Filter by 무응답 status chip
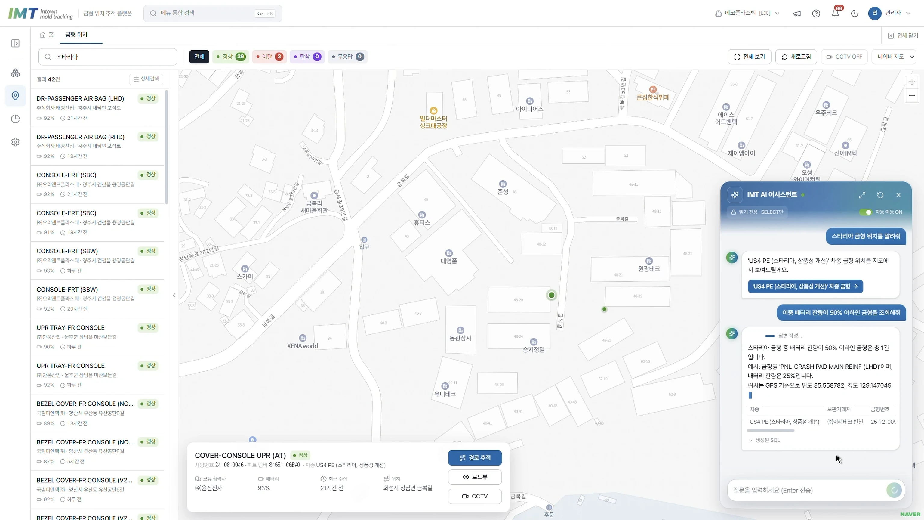The width and height of the screenshot is (924, 520). point(347,57)
